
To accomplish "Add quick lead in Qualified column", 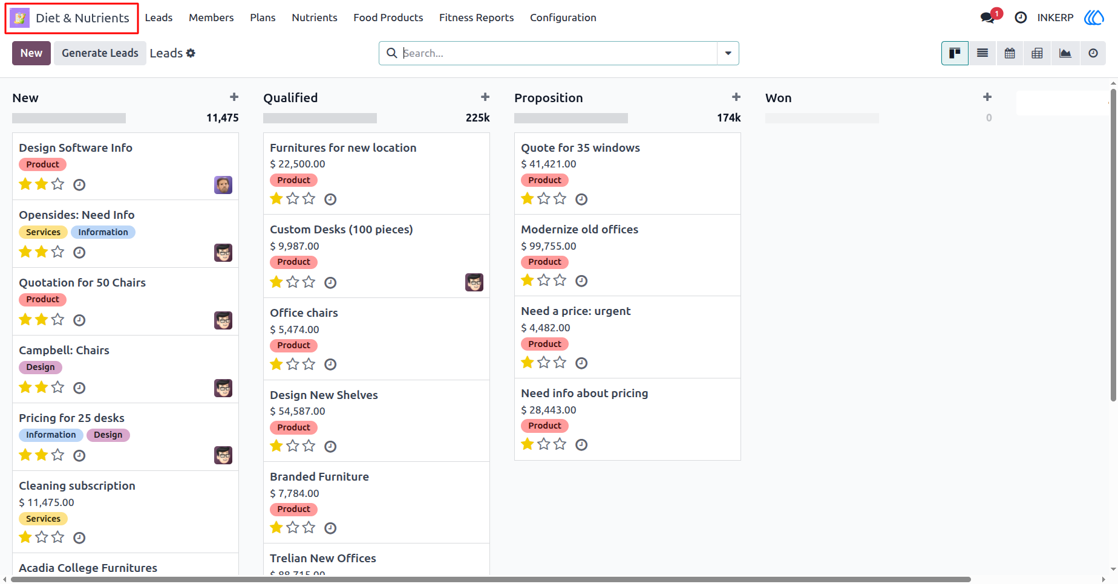I will (x=485, y=97).
